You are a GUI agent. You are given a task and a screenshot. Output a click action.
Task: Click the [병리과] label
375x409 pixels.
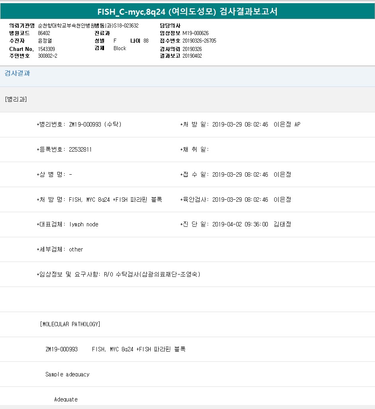click(16, 99)
